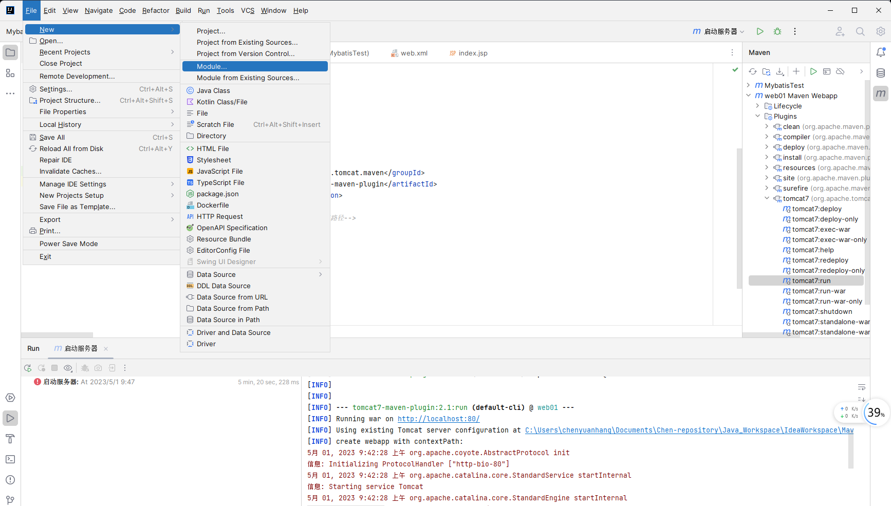Open Code With Me user icon
The width and height of the screenshot is (891, 506).
tap(840, 31)
